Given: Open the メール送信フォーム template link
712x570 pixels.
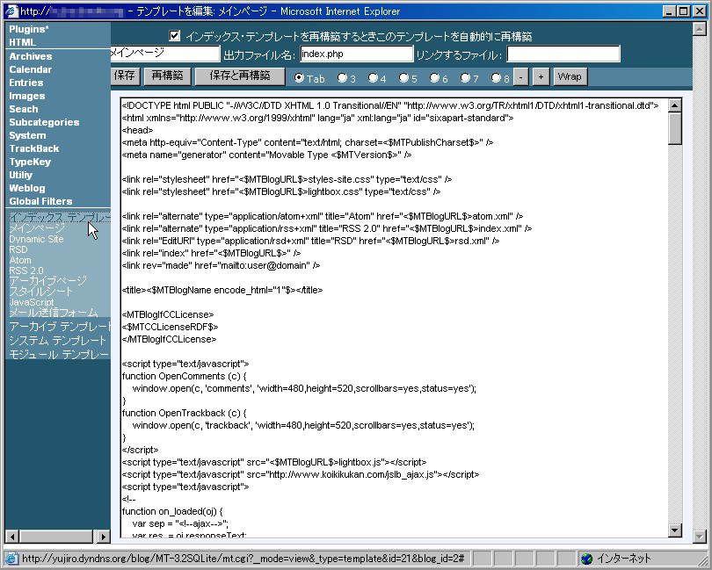Looking at the screenshot, I should tap(54, 313).
